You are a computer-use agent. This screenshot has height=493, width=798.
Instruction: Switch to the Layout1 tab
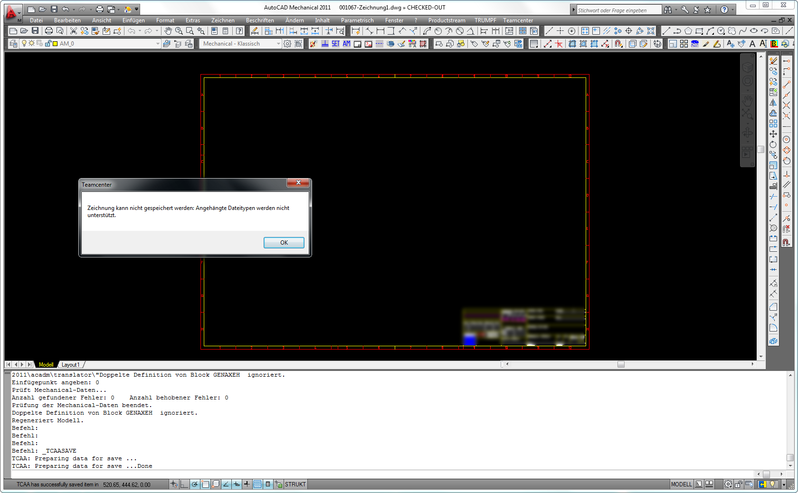71,365
